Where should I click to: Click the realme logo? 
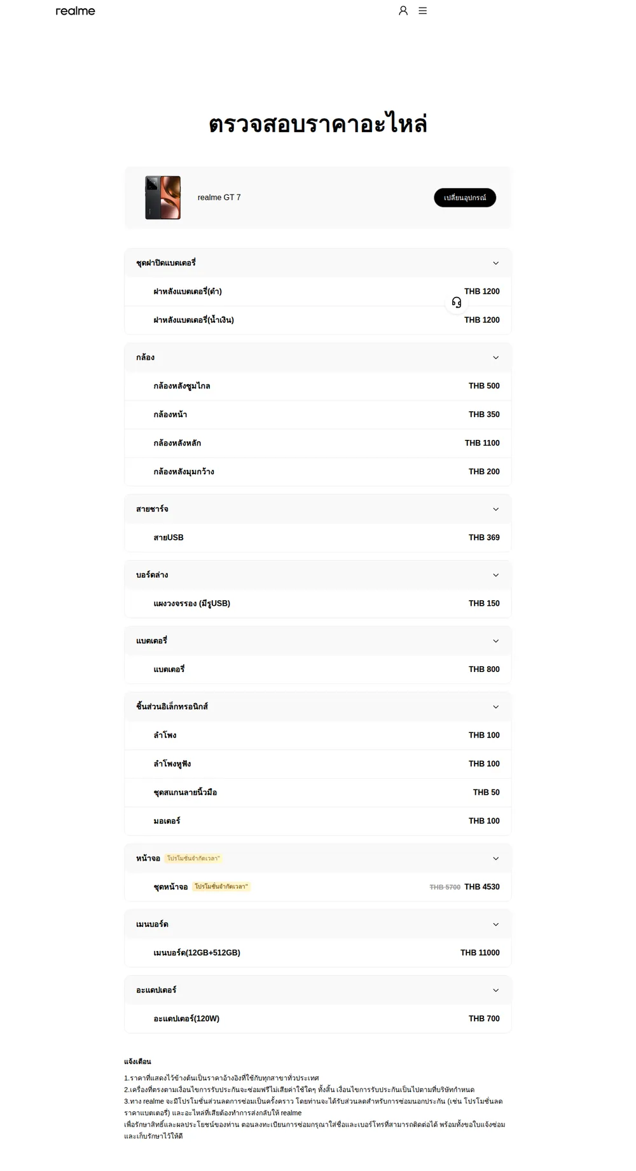point(75,11)
